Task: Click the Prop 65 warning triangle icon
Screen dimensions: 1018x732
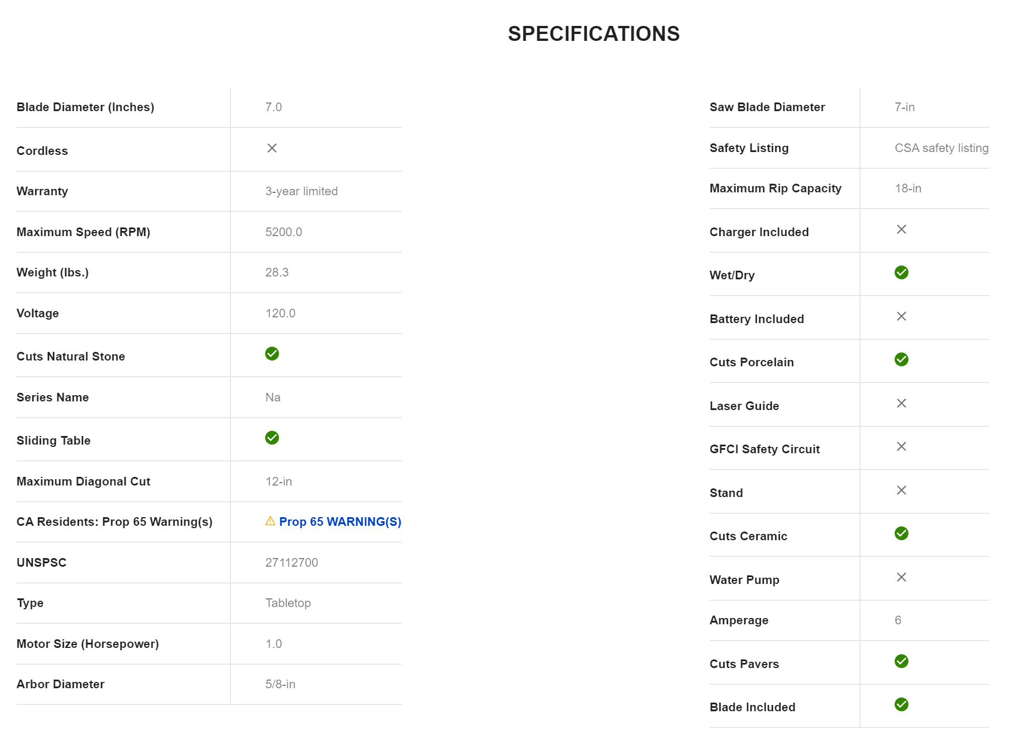Action: [x=270, y=521]
